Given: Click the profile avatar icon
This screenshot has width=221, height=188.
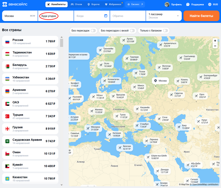Looking at the screenshot, I should (x=167, y=5).
